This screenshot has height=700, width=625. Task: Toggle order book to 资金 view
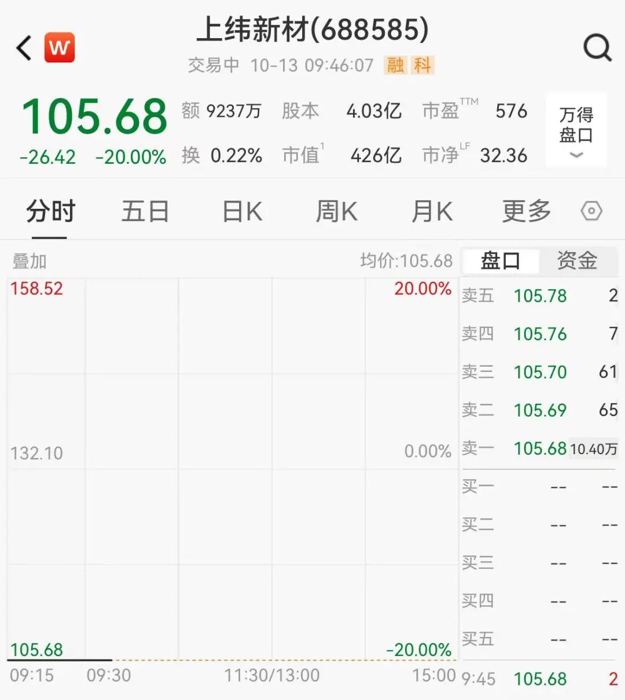click(x=577, y=261)
